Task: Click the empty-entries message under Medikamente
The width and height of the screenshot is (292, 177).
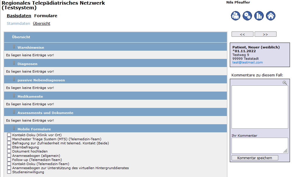Action: [x=30, y=104]
